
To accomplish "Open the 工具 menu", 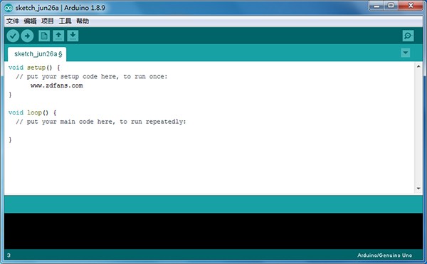I will 65,21.
